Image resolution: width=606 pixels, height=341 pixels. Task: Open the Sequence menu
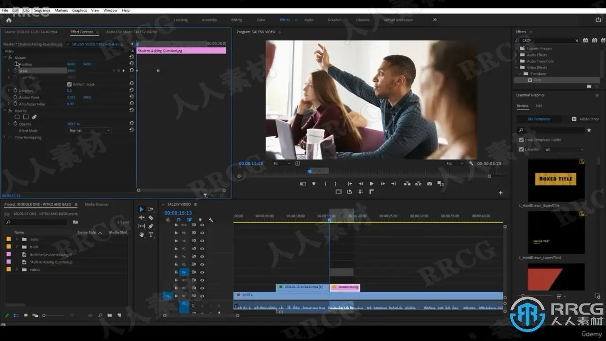(42, 10)
